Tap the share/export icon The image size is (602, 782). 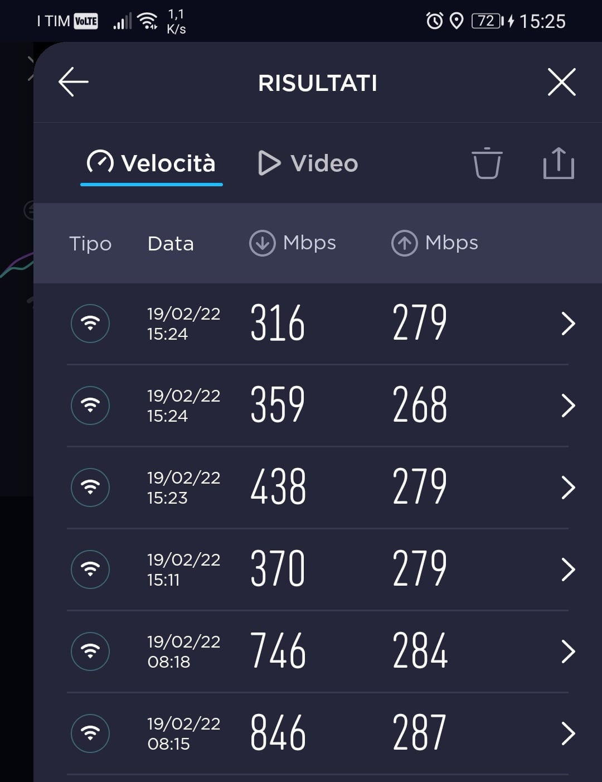pyautogui.click(x=558, y=163)
